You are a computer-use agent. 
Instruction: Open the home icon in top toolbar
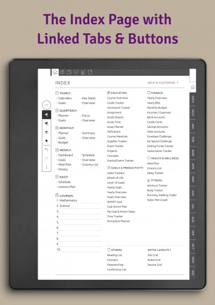pos(55,72)
